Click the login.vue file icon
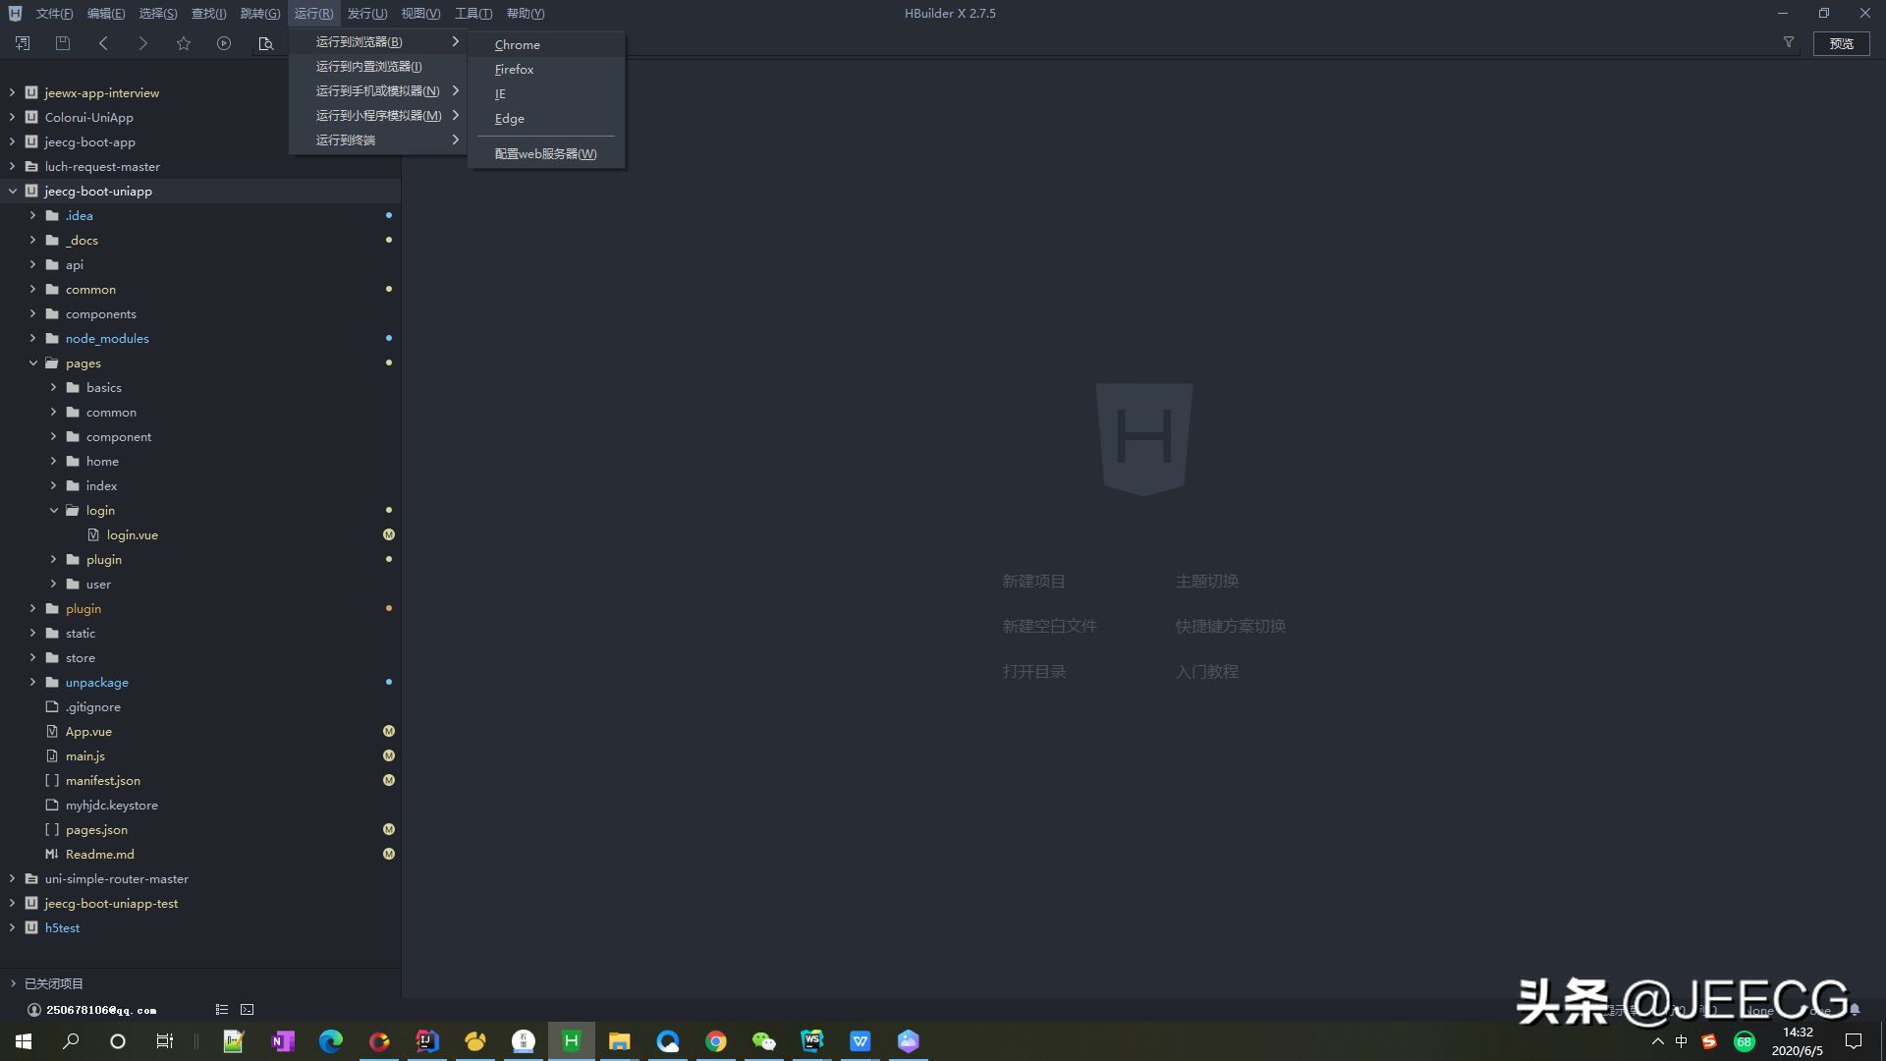The image size is (1886, 1061). [93, 534]
